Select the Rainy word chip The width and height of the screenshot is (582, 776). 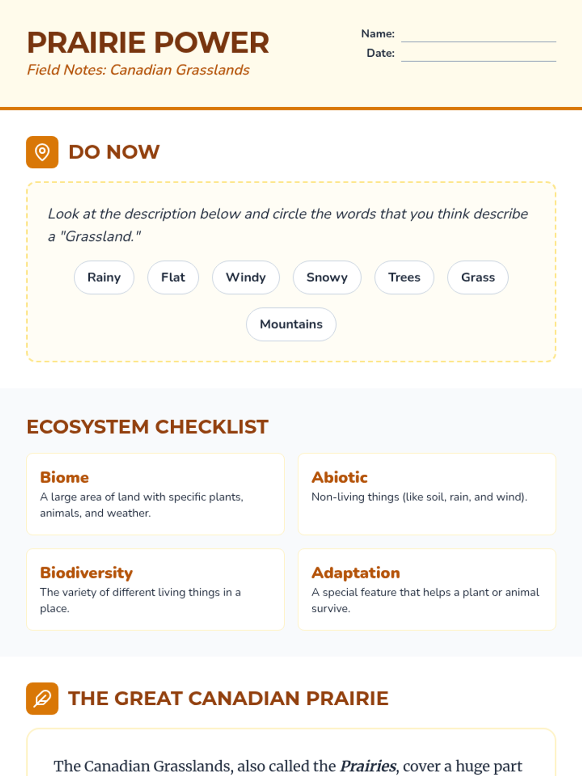pyautogui.click(x=104, y=277)
